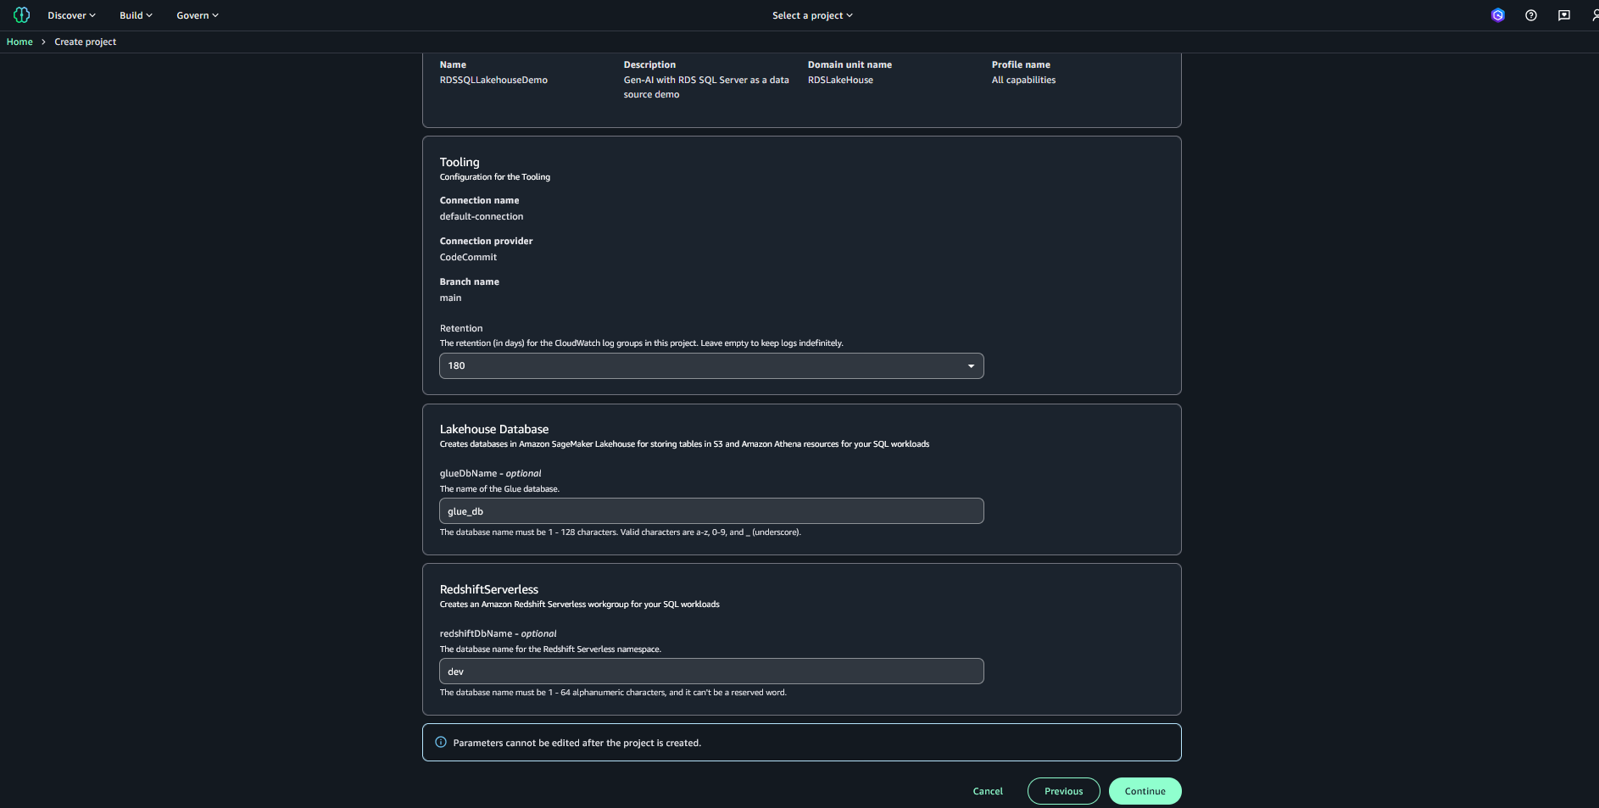1599x808 pixels.
Task: Click the CodeCommit connection provider value
Action: point(468,257)
